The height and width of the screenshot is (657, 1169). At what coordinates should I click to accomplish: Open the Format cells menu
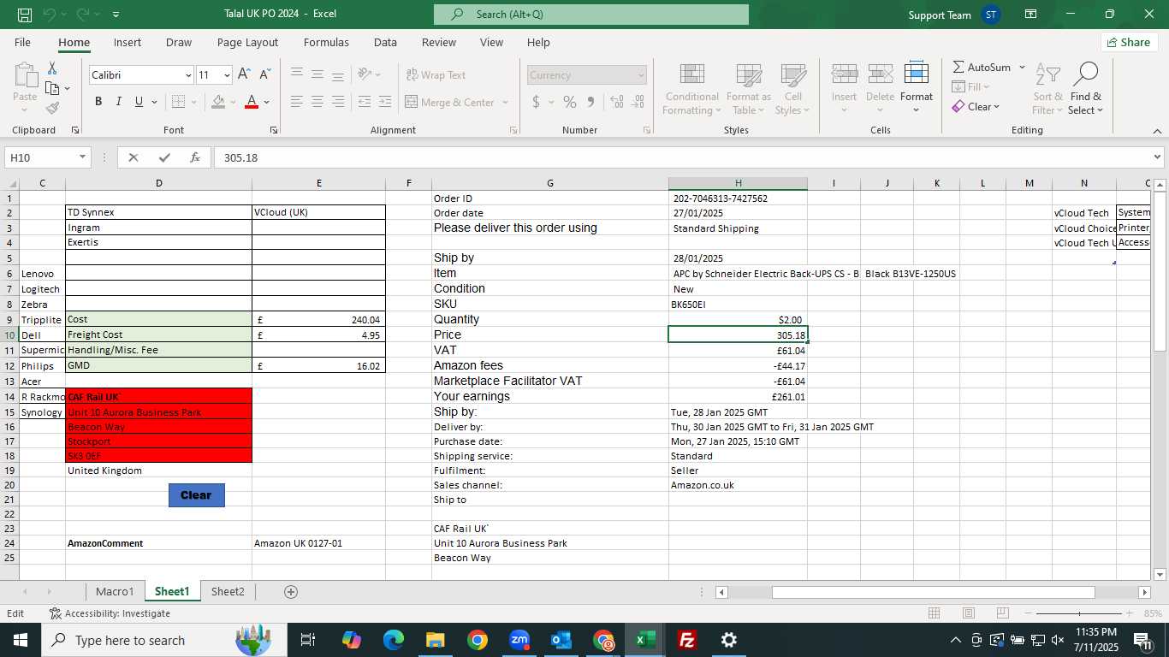(x=916, y=89)
